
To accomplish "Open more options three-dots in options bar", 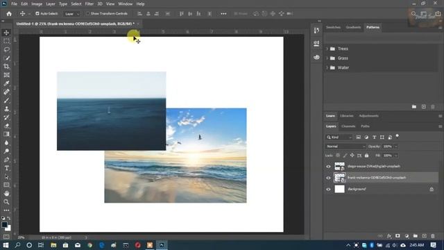I will click(223, 14).
